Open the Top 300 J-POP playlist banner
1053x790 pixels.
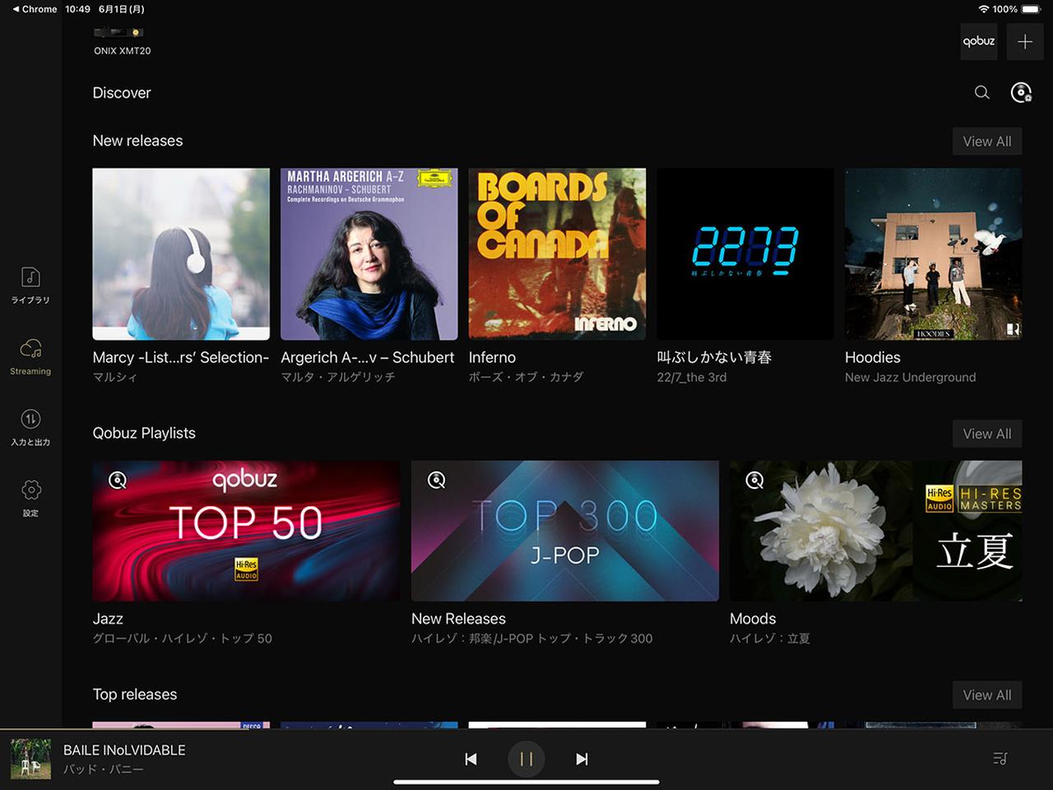pos(565,531)
